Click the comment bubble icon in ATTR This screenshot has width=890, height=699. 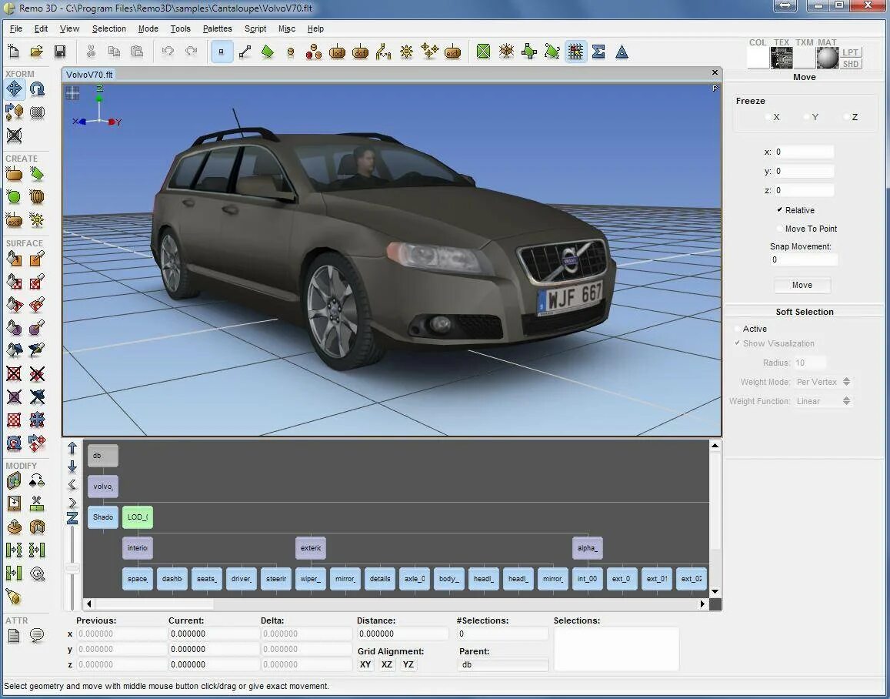pyautogui.click(x=37, y=635)
